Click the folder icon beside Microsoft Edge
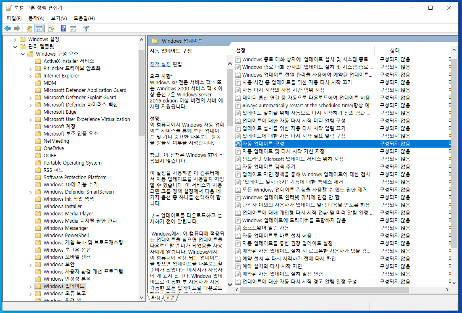This screenshot has height=313, width=462. pos(38,112)
